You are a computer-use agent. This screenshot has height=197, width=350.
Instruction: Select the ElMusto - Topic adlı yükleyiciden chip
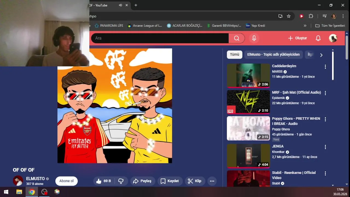[x=273, y=54]
